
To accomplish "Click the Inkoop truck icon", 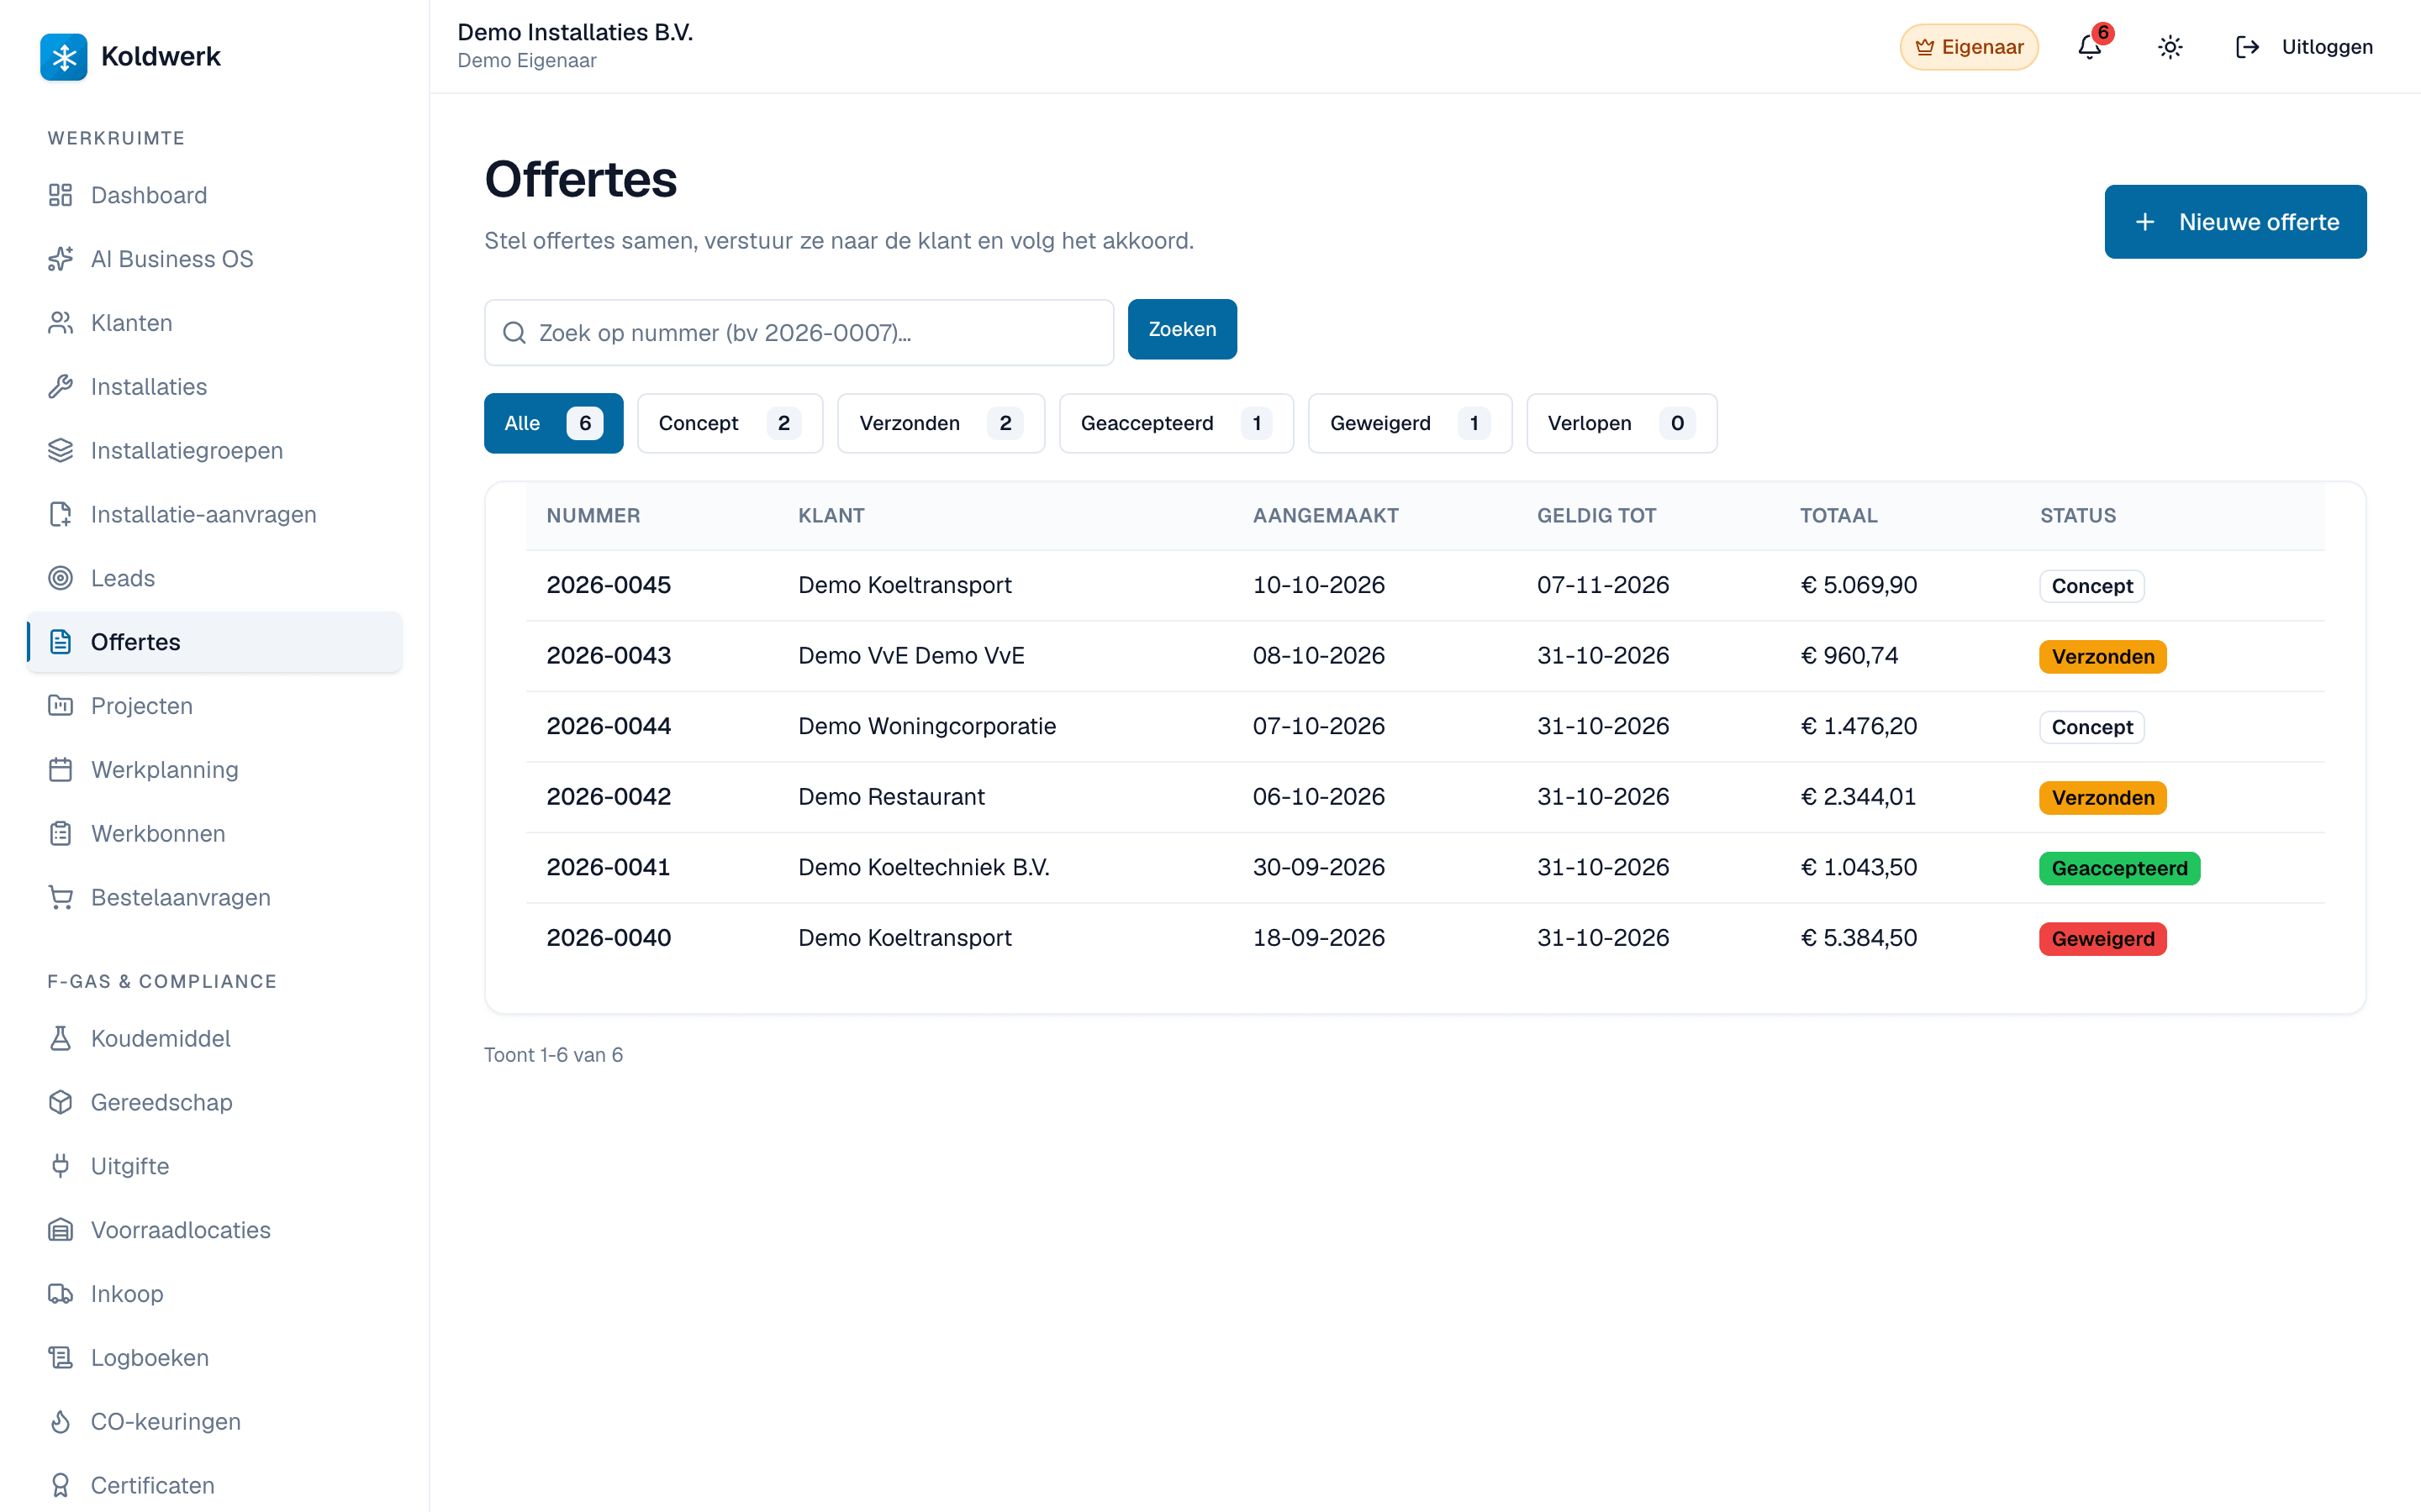I will pos(60,1294).
